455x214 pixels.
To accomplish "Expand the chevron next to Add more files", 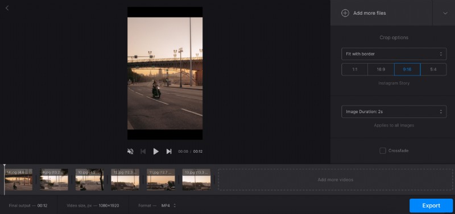I will click(x=445, y=13).
